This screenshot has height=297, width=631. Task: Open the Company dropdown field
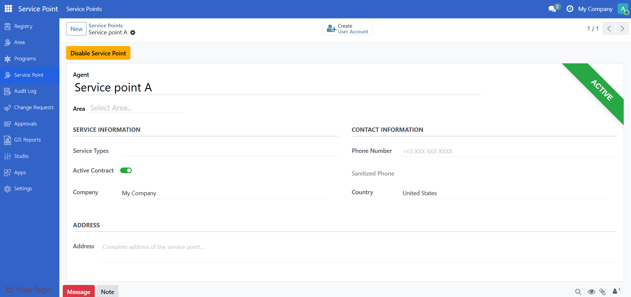point(224,193)
